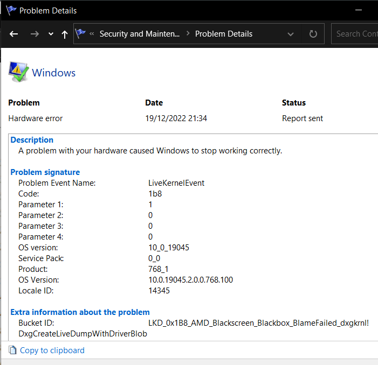Select the Parameter 1 value 1
Screen dimensions: 378x365
(150, 205)
